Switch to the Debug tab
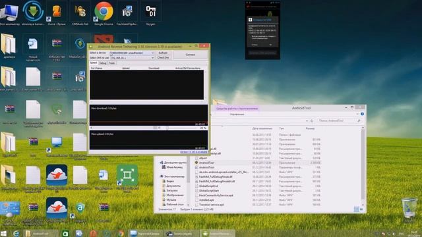Image resolution: width=422 pixels, height=237 pixels. 103,63
